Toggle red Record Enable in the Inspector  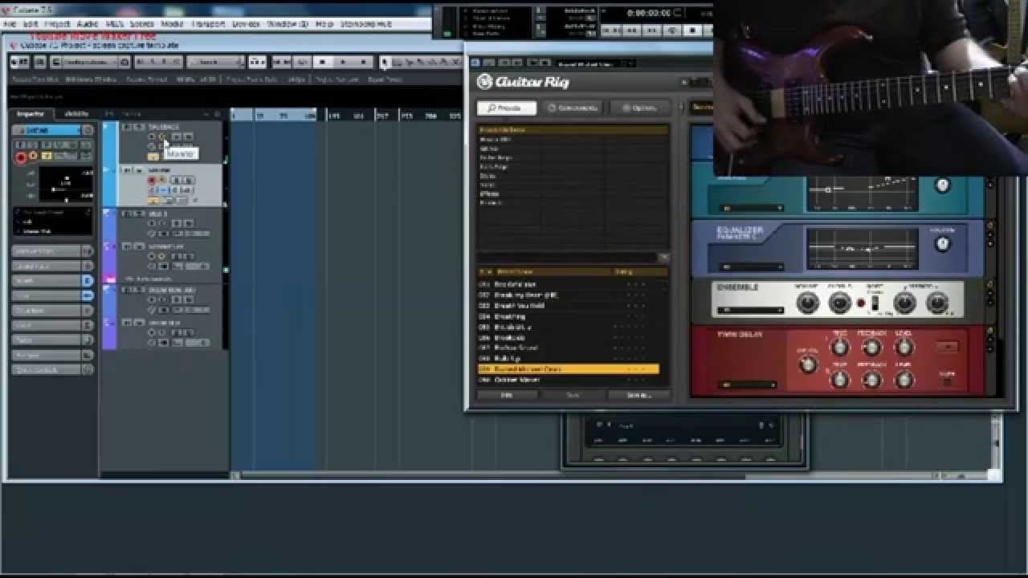click(x=21, y=157)
